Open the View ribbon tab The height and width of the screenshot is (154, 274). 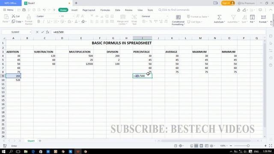coord(140,10)
